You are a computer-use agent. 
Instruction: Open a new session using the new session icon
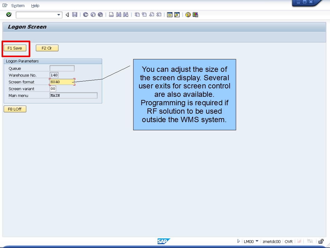pyautogui.click(x=170, y=15)
